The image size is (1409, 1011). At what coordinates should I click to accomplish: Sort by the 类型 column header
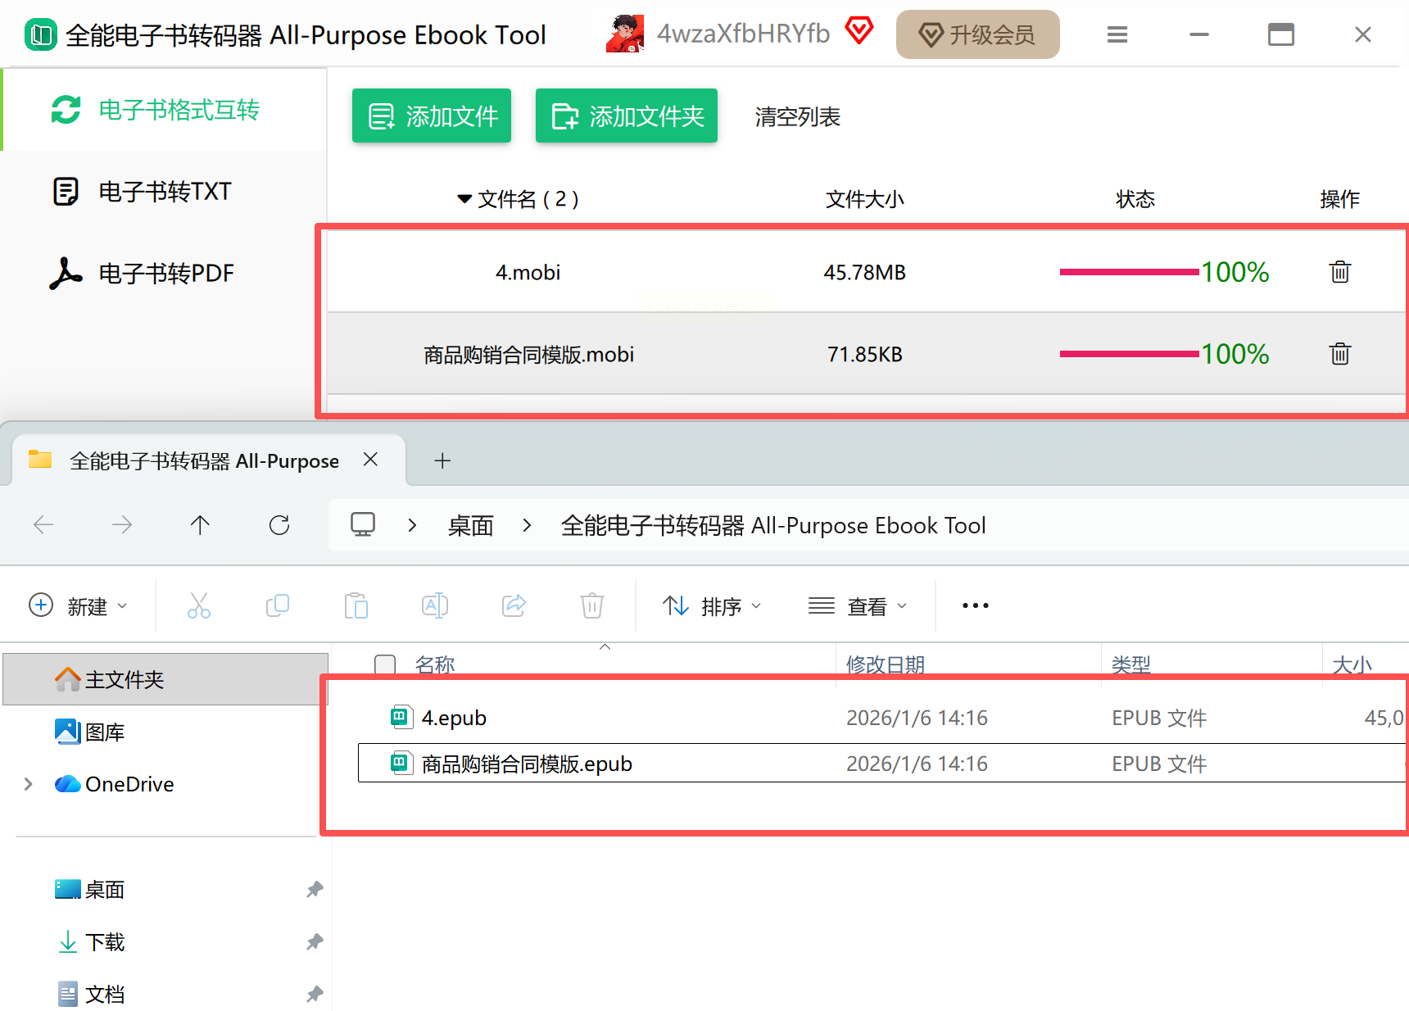pyautogui.click(x=1131, y=664)
